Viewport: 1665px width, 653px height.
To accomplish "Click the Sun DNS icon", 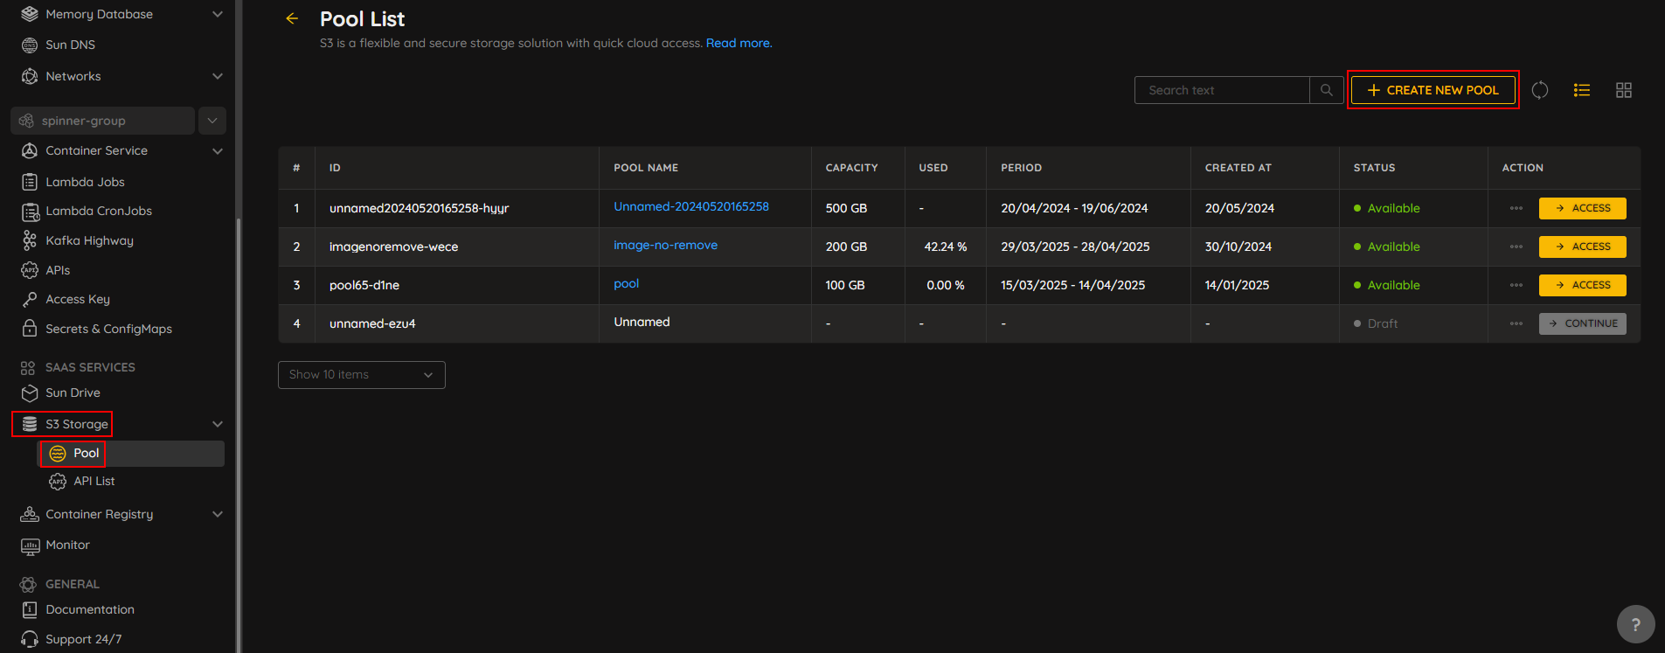I will [30, 45].
